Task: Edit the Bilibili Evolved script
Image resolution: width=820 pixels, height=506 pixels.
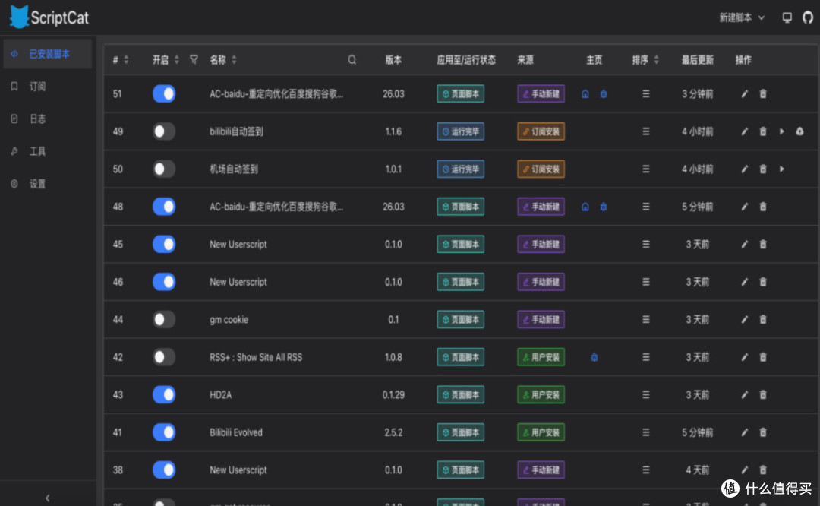Action: 744,433
